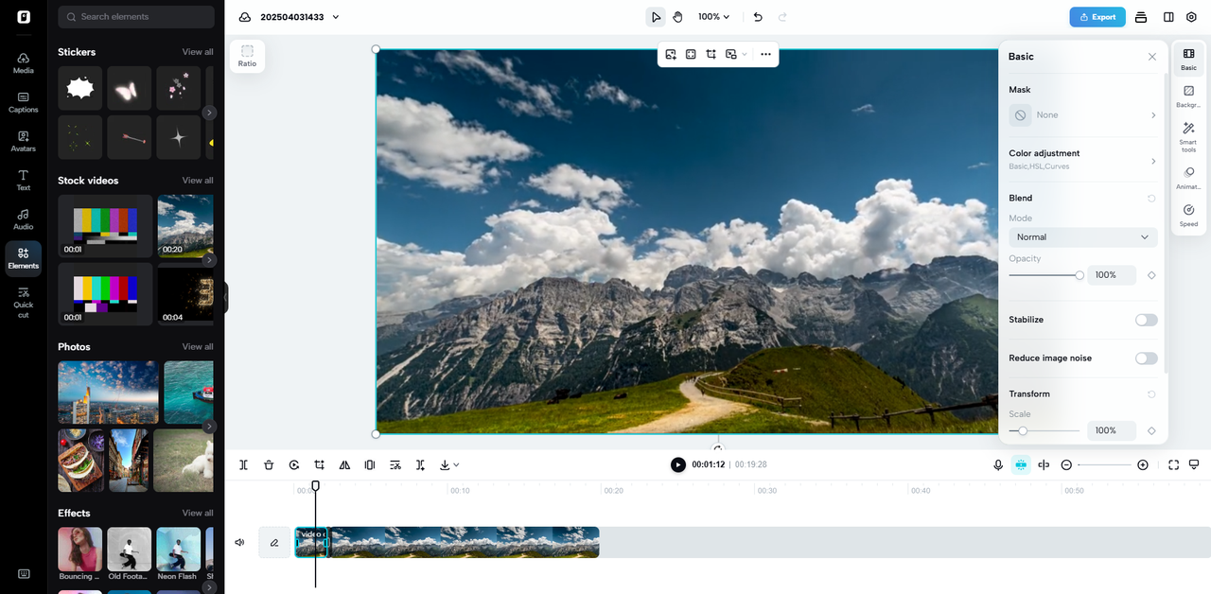Viewport: 1211px width, 594px height.
Task: Play the video preview
Action: coord(678,464)
